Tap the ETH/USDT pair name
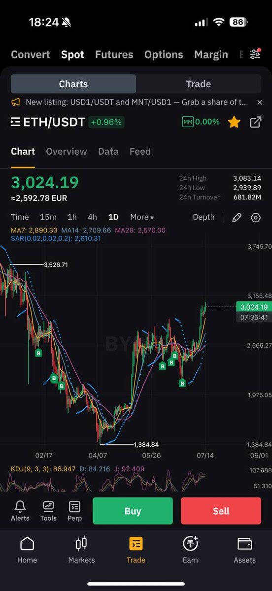The width and height of the screenshot is (272, 591). coord(54,122)
